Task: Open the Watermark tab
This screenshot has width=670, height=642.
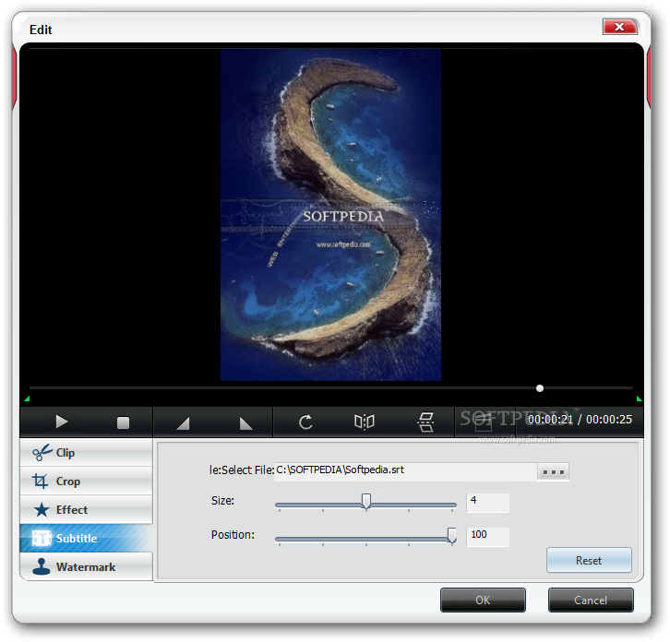Action: point(87,566)
